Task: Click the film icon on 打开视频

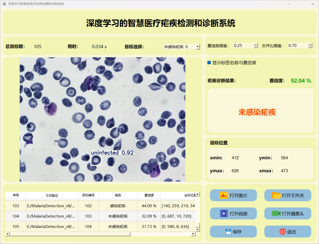Action: (224, 213)
